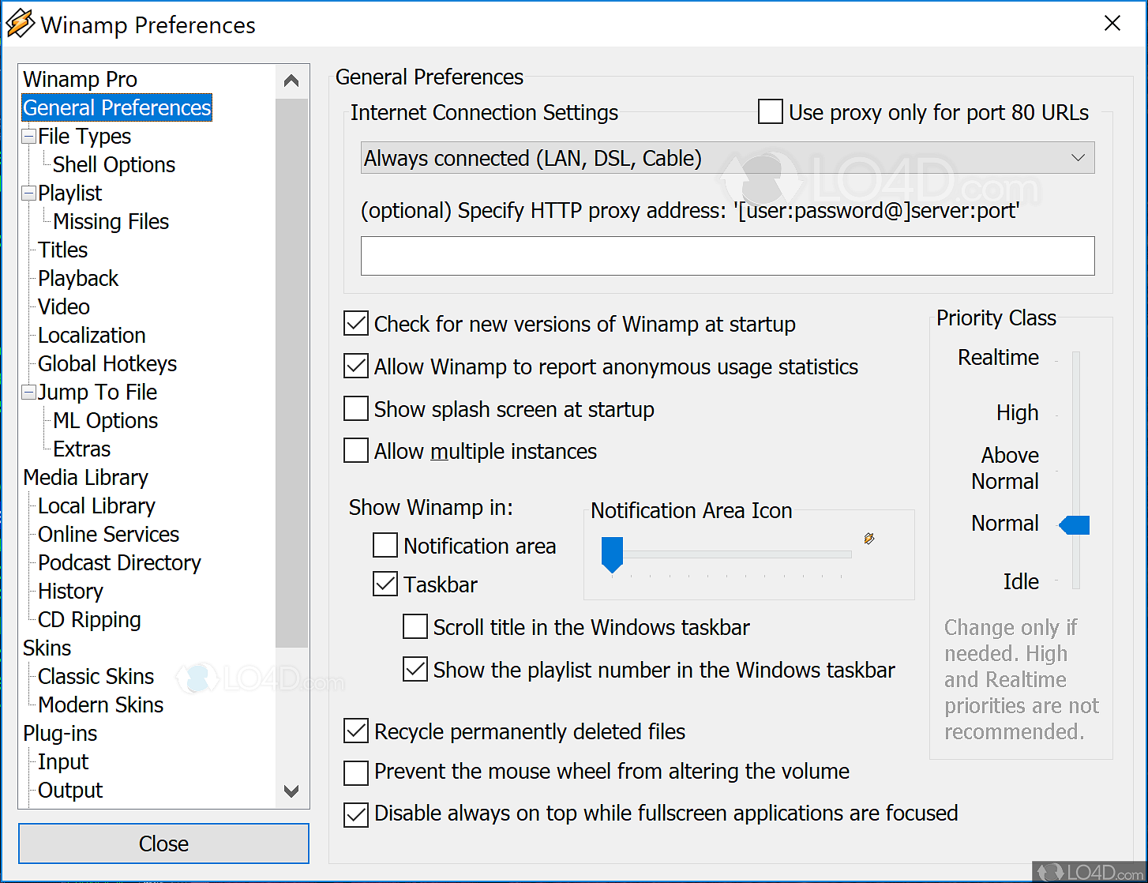Screen dimensions: 1148x883
Task: Click the Winamp lightning icon in title bar
Action: click(20, 24)
